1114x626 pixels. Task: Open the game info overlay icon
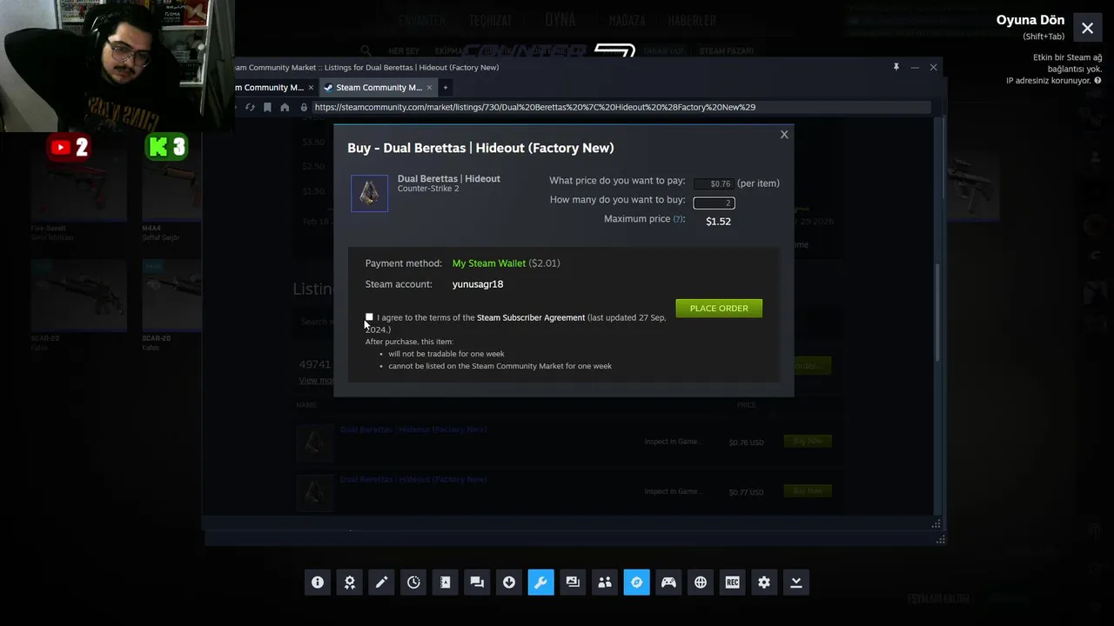(x=318, y=583)
